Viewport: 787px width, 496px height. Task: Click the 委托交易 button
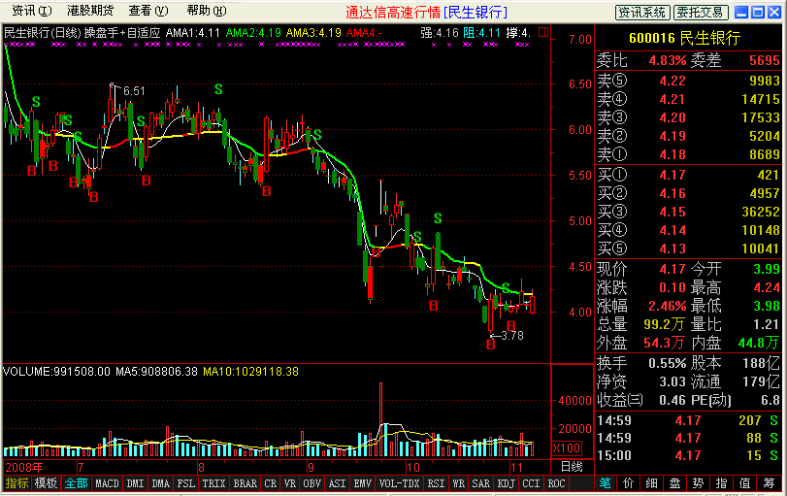tap(700, 13)
